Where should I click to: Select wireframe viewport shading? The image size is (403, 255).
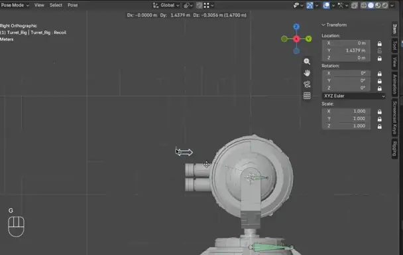[364, 5]
